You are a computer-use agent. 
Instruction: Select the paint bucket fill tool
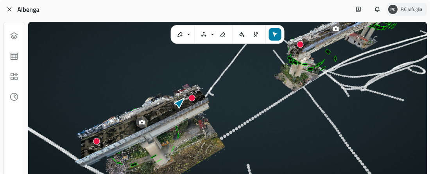[x=242, y=34]
